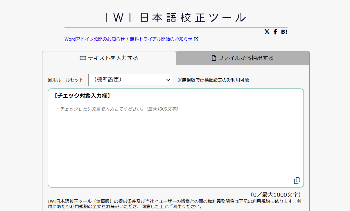Click the 【チェック対象入力欄】 heading
The width and height of the screenshot is (350, 211).
(82, 96)
